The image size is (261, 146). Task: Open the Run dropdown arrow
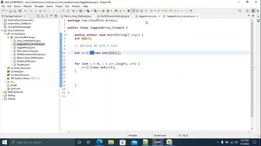point(84,11)
